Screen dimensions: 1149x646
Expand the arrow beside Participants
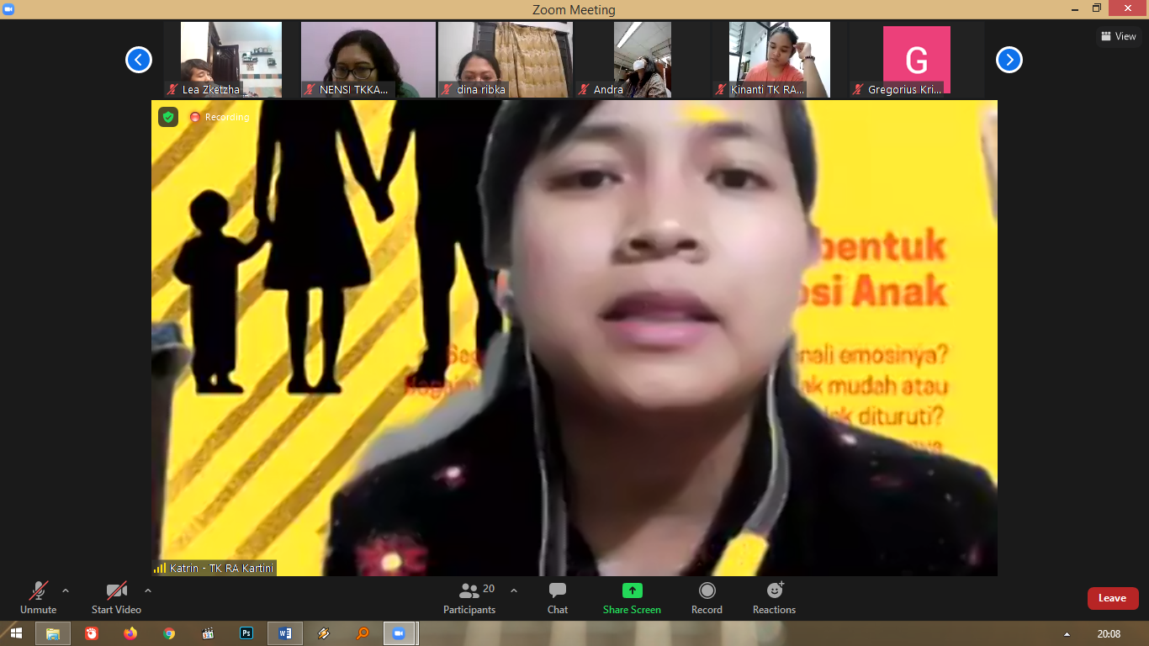(514, 590)
